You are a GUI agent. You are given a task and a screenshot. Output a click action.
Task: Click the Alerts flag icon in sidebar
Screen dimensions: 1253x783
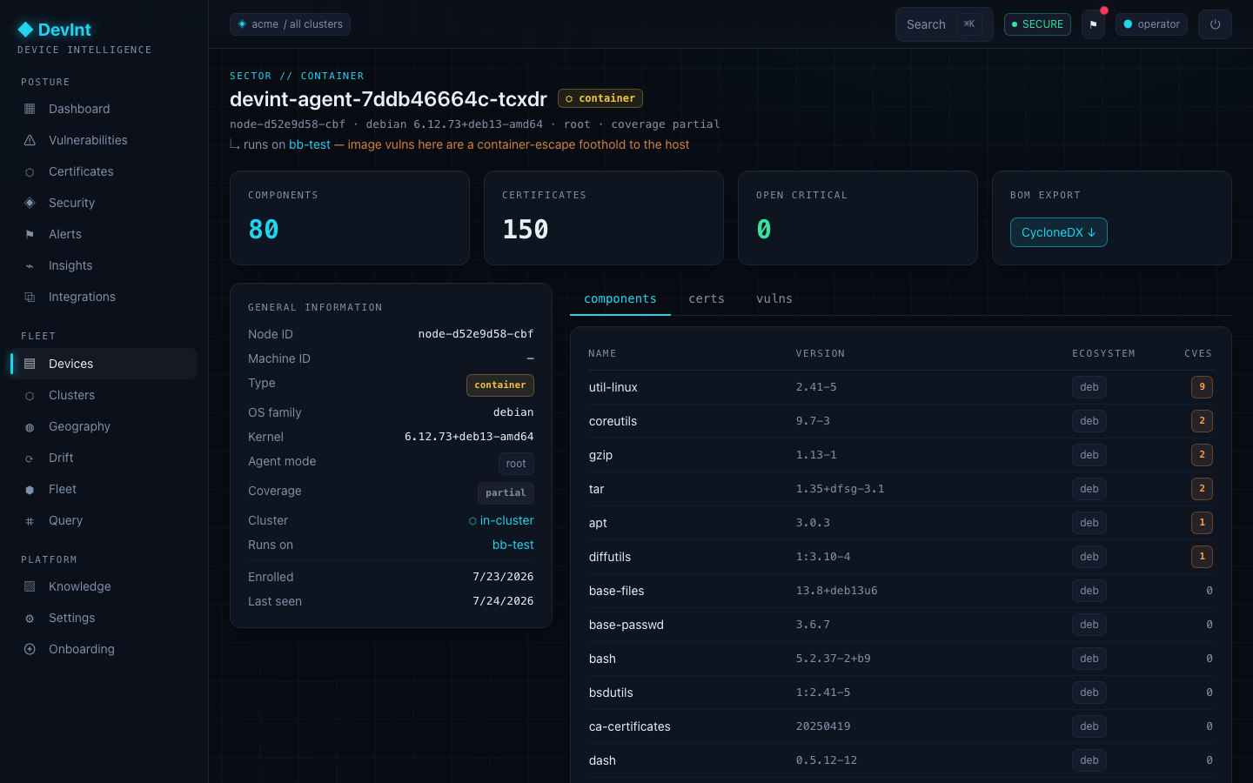(30, 234)
